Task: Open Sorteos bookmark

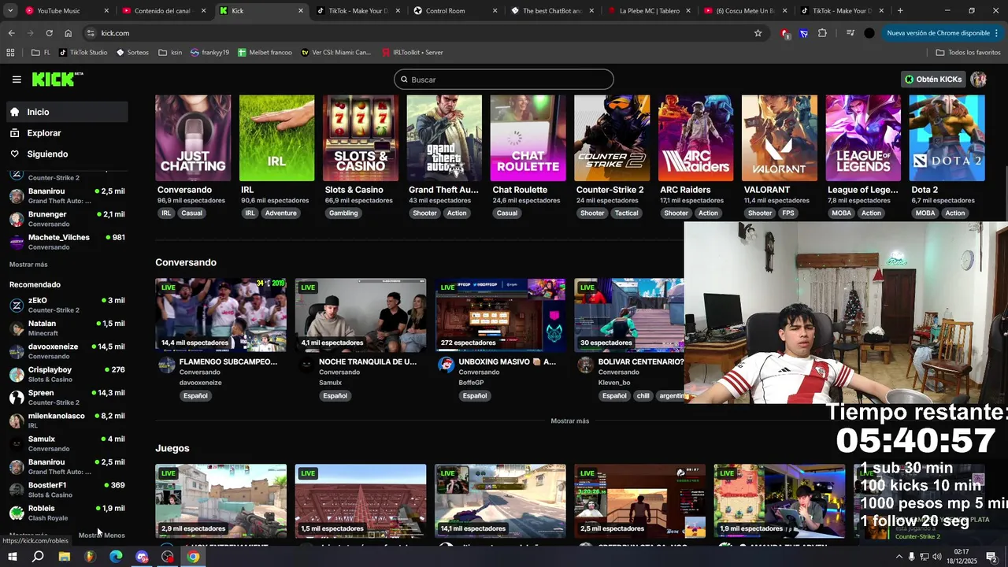Action: (x=132, y=53)
